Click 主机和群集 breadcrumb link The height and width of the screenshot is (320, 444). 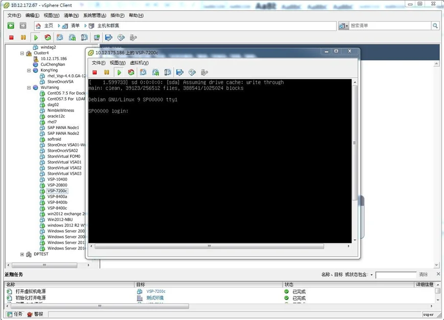pos(108,26)
